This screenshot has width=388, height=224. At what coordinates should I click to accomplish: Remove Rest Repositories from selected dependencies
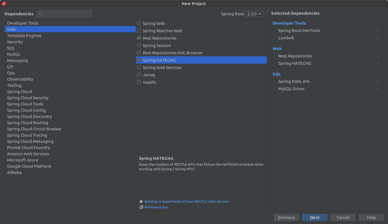click(378, 56)
